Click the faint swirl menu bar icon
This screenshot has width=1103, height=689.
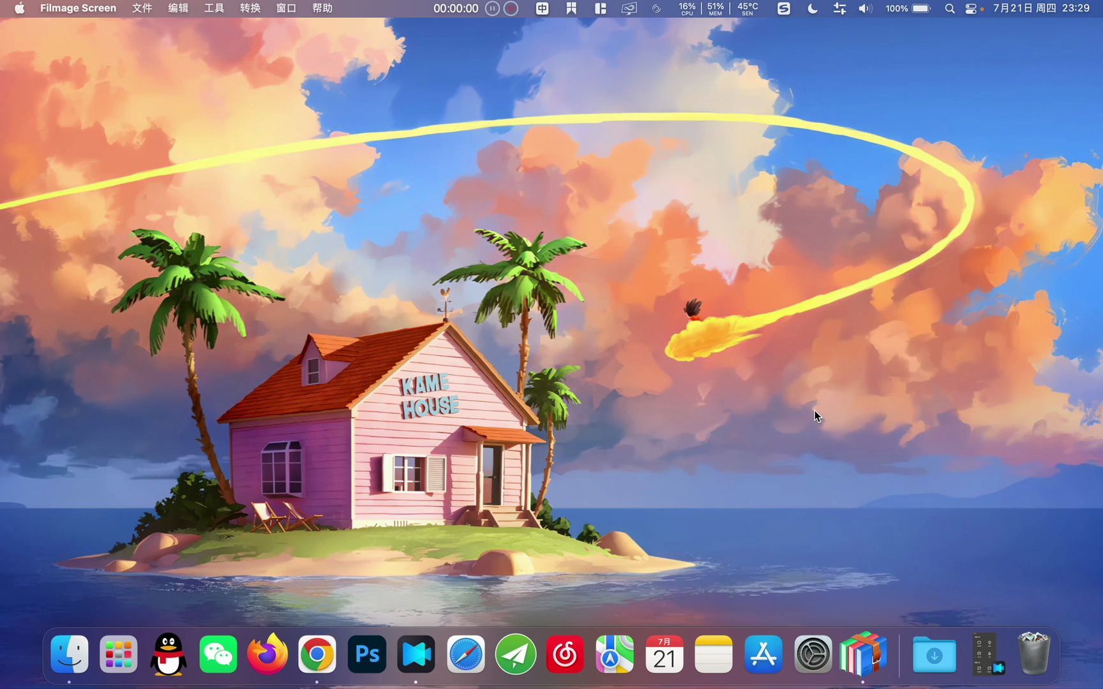[656, 8]
